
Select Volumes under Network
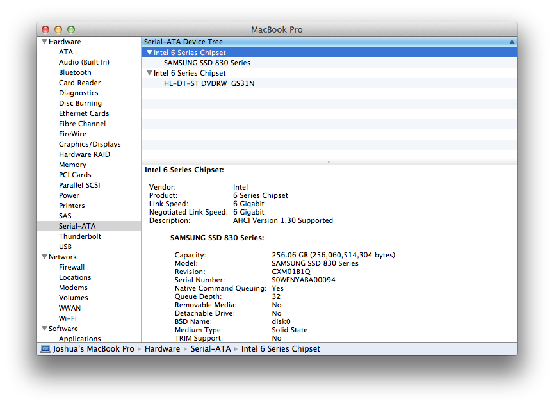point(74,298)
